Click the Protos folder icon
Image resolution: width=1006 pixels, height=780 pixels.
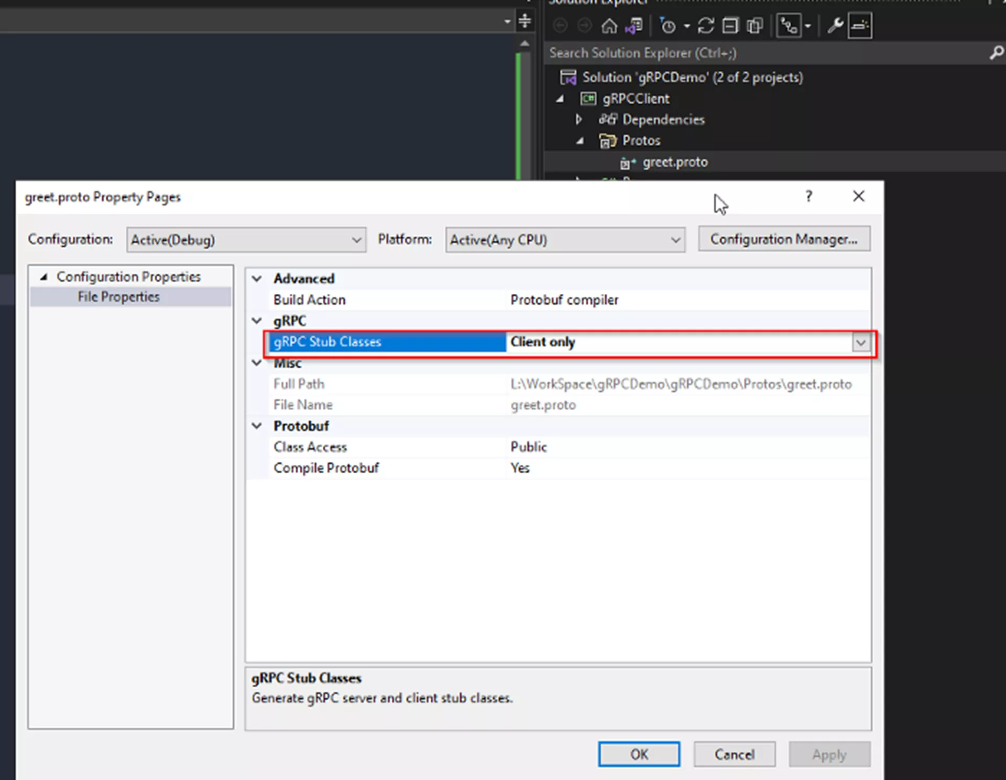coord(608,141)
